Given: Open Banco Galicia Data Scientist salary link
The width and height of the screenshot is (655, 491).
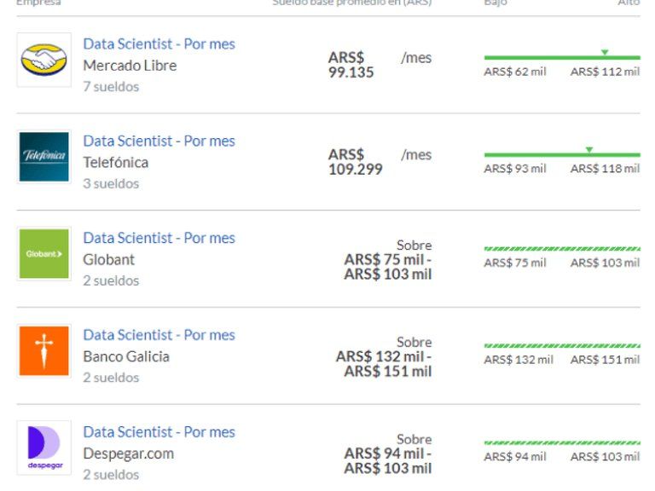Looking at the screenshot, I should coord(159,336).
